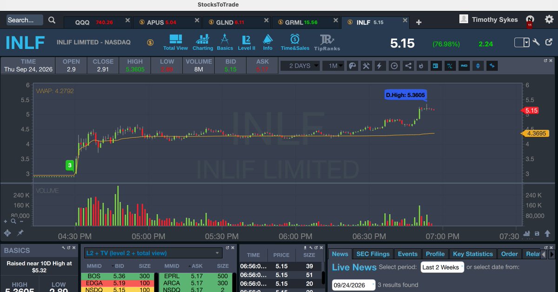Click the flame icon in chart toolbar
The image size is (558, 292).
coord(421,66)
